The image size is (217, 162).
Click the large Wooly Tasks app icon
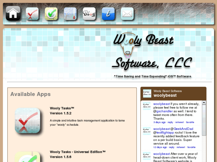click(27, 120)
